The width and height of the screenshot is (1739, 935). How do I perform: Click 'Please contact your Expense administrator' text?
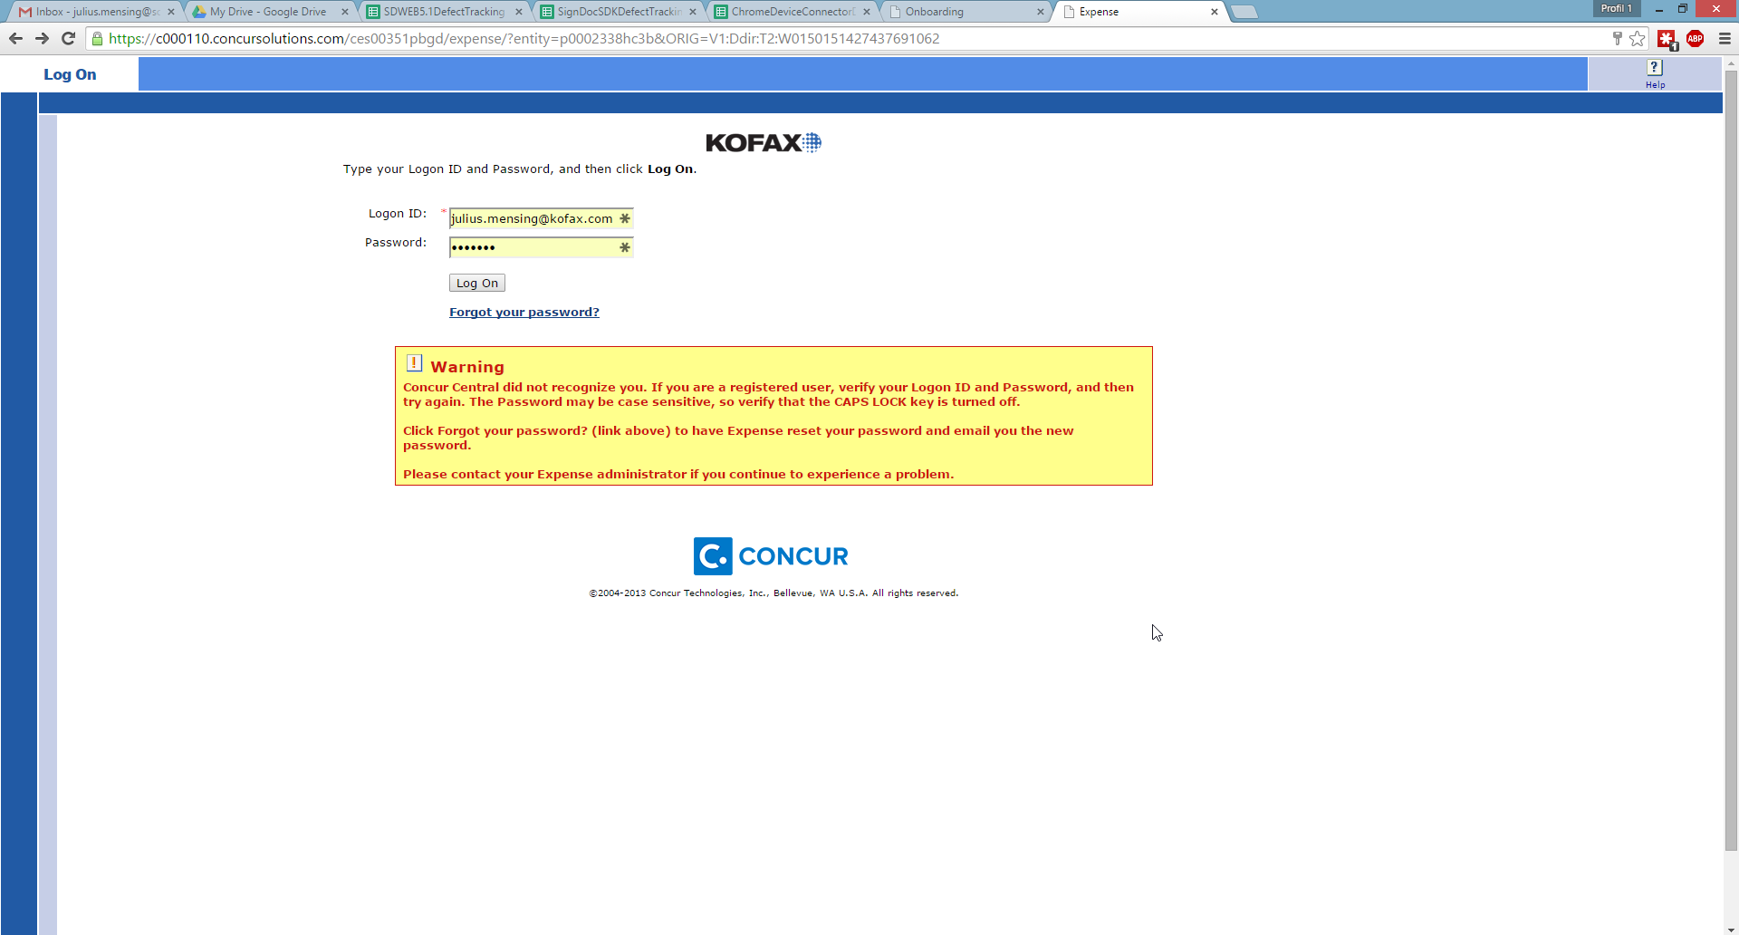coord(678,474)
